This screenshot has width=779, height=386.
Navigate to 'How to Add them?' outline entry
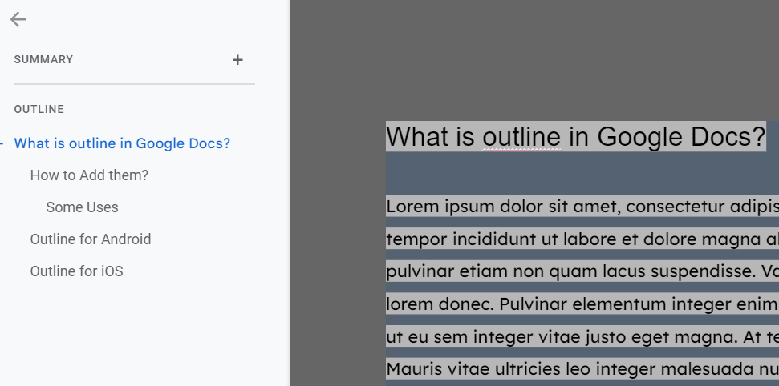pos(89,175)
